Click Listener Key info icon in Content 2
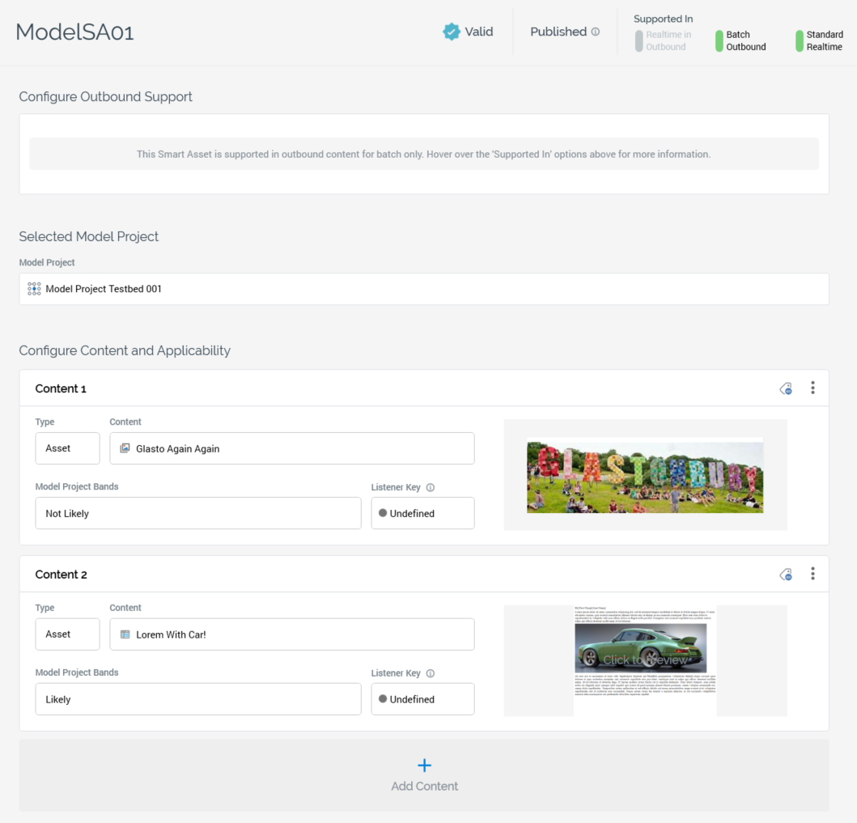Viewport: 857px width, 823px height. (x=431, y=673)
